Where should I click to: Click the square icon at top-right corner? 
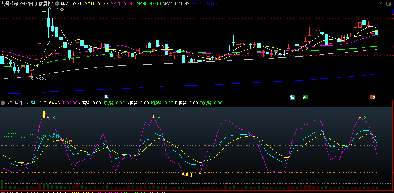[x=389, y=4]
